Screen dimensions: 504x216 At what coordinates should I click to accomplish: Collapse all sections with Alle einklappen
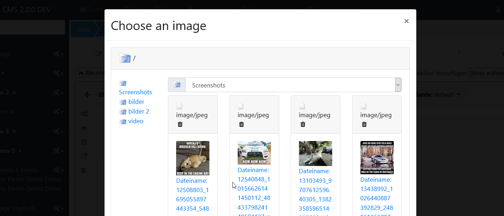92,73
